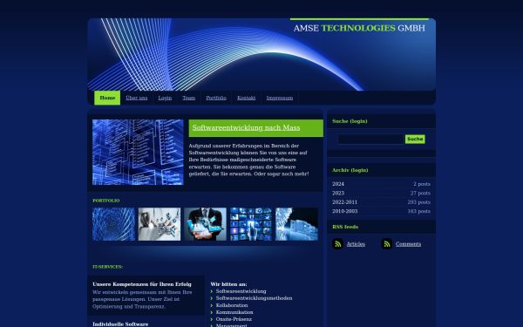Image resolution: width=523 pixels, height=327 pixels.
Task: Select the Softwareentwicklungsmethoden list item
Action: click(x=254, y=298)
